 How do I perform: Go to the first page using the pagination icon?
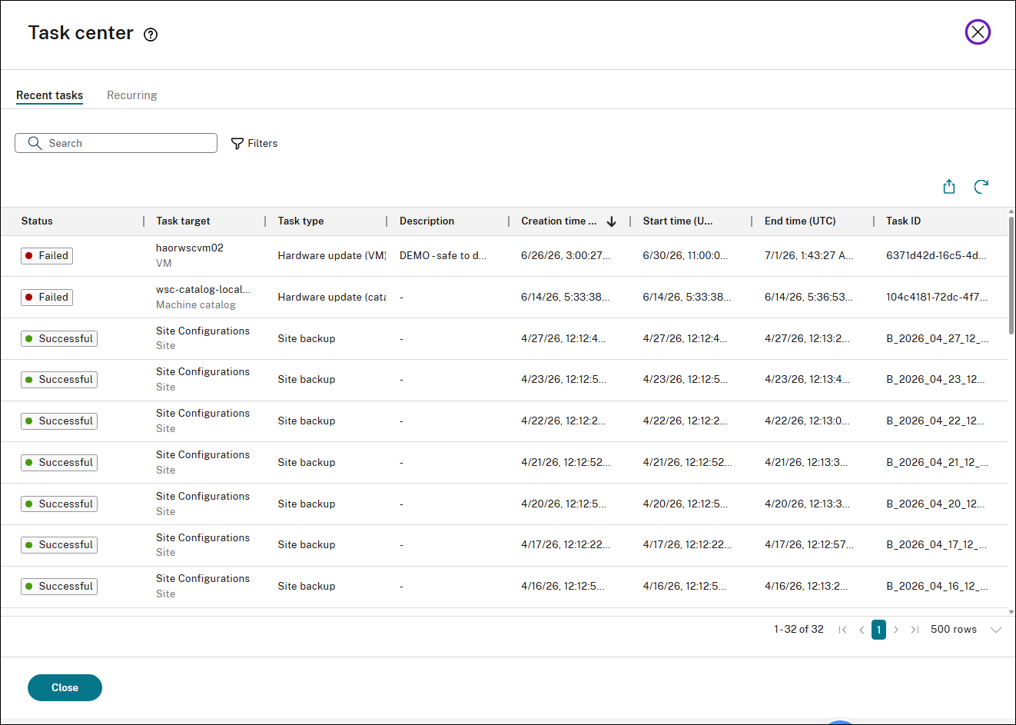pyautogui.click(x=843, y=630)
